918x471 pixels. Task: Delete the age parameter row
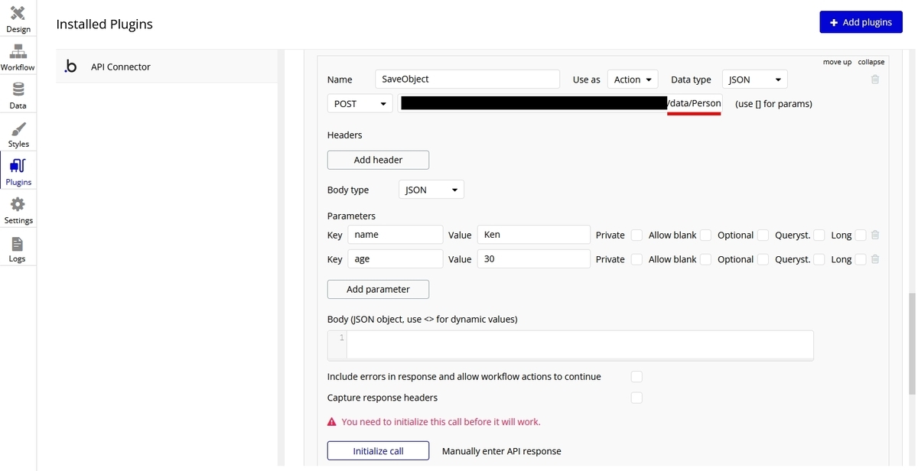click(875, 259)
